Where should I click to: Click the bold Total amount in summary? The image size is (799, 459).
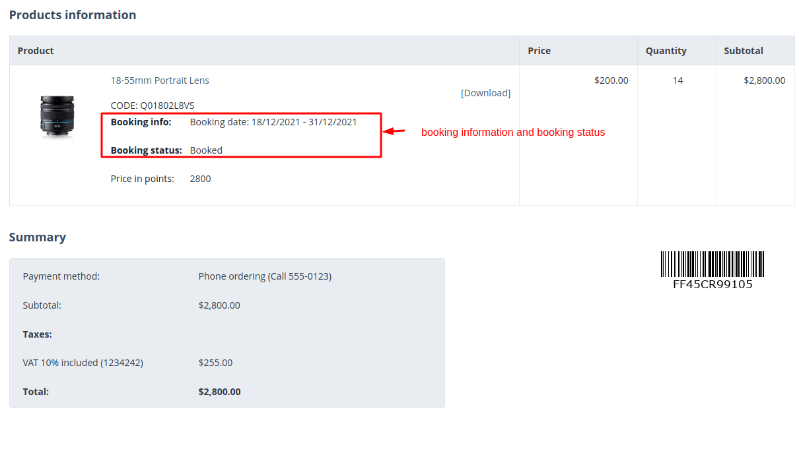coord(219,392)
